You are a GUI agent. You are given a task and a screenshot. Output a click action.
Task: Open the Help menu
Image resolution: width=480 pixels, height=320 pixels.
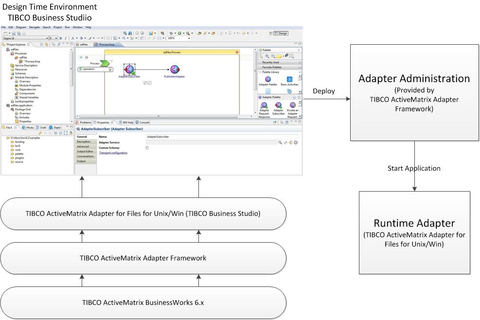click(x=88, y=27)
